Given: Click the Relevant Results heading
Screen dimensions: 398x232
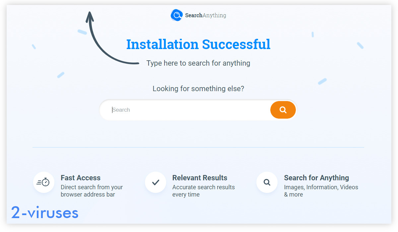Looking at the screenshot, I should pyautogui.click(x=200, y=178).
